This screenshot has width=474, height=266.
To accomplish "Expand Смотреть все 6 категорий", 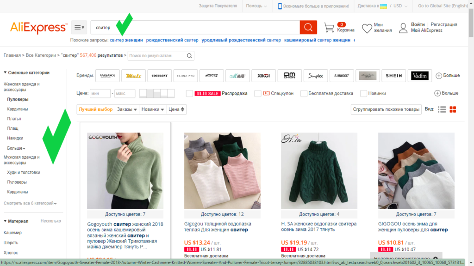I will point(30,203).
